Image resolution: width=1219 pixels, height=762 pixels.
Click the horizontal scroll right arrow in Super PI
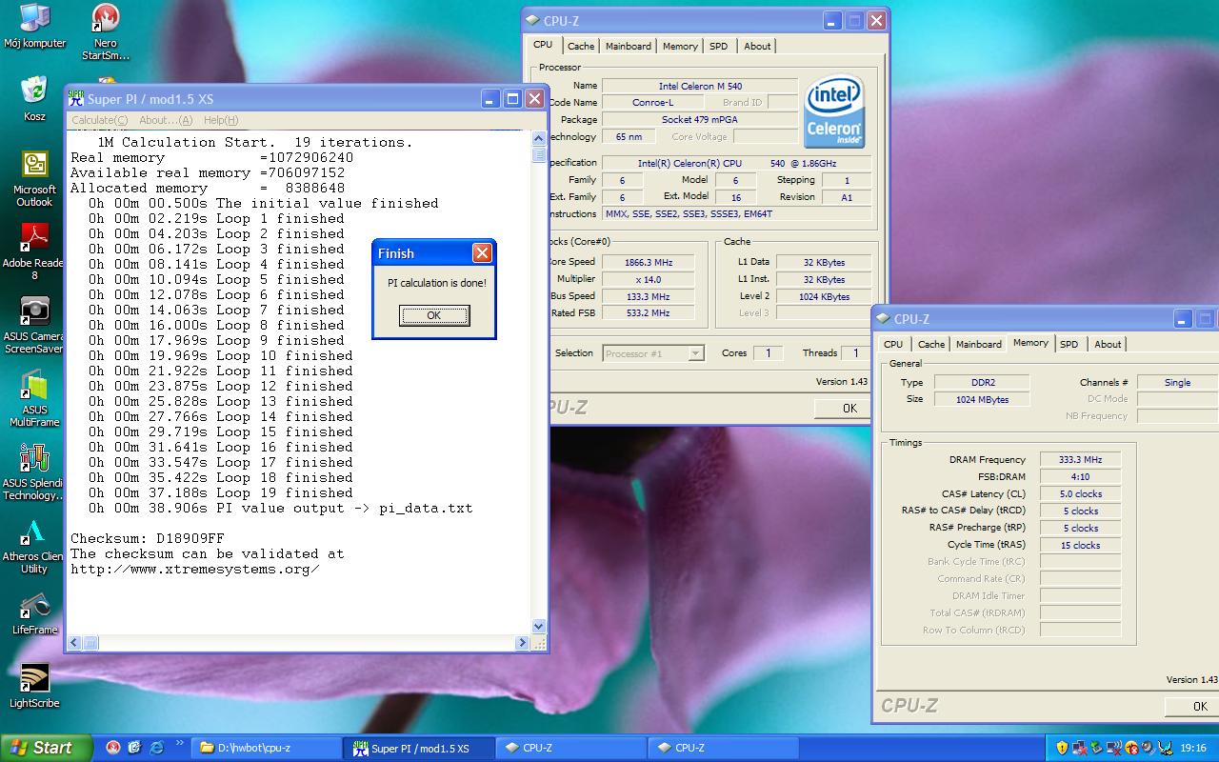pyautogui.click(x=524, y=643)
